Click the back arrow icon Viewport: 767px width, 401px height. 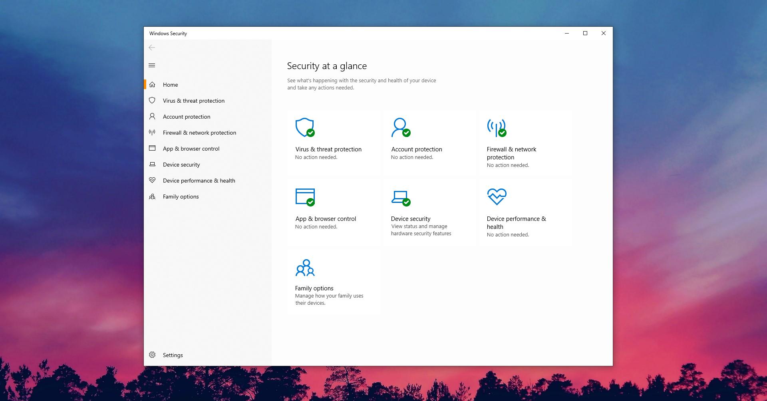[152, 48]
